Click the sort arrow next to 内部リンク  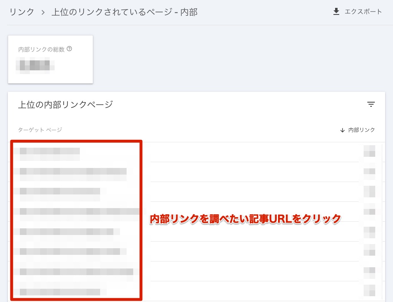tap(343, 130)
